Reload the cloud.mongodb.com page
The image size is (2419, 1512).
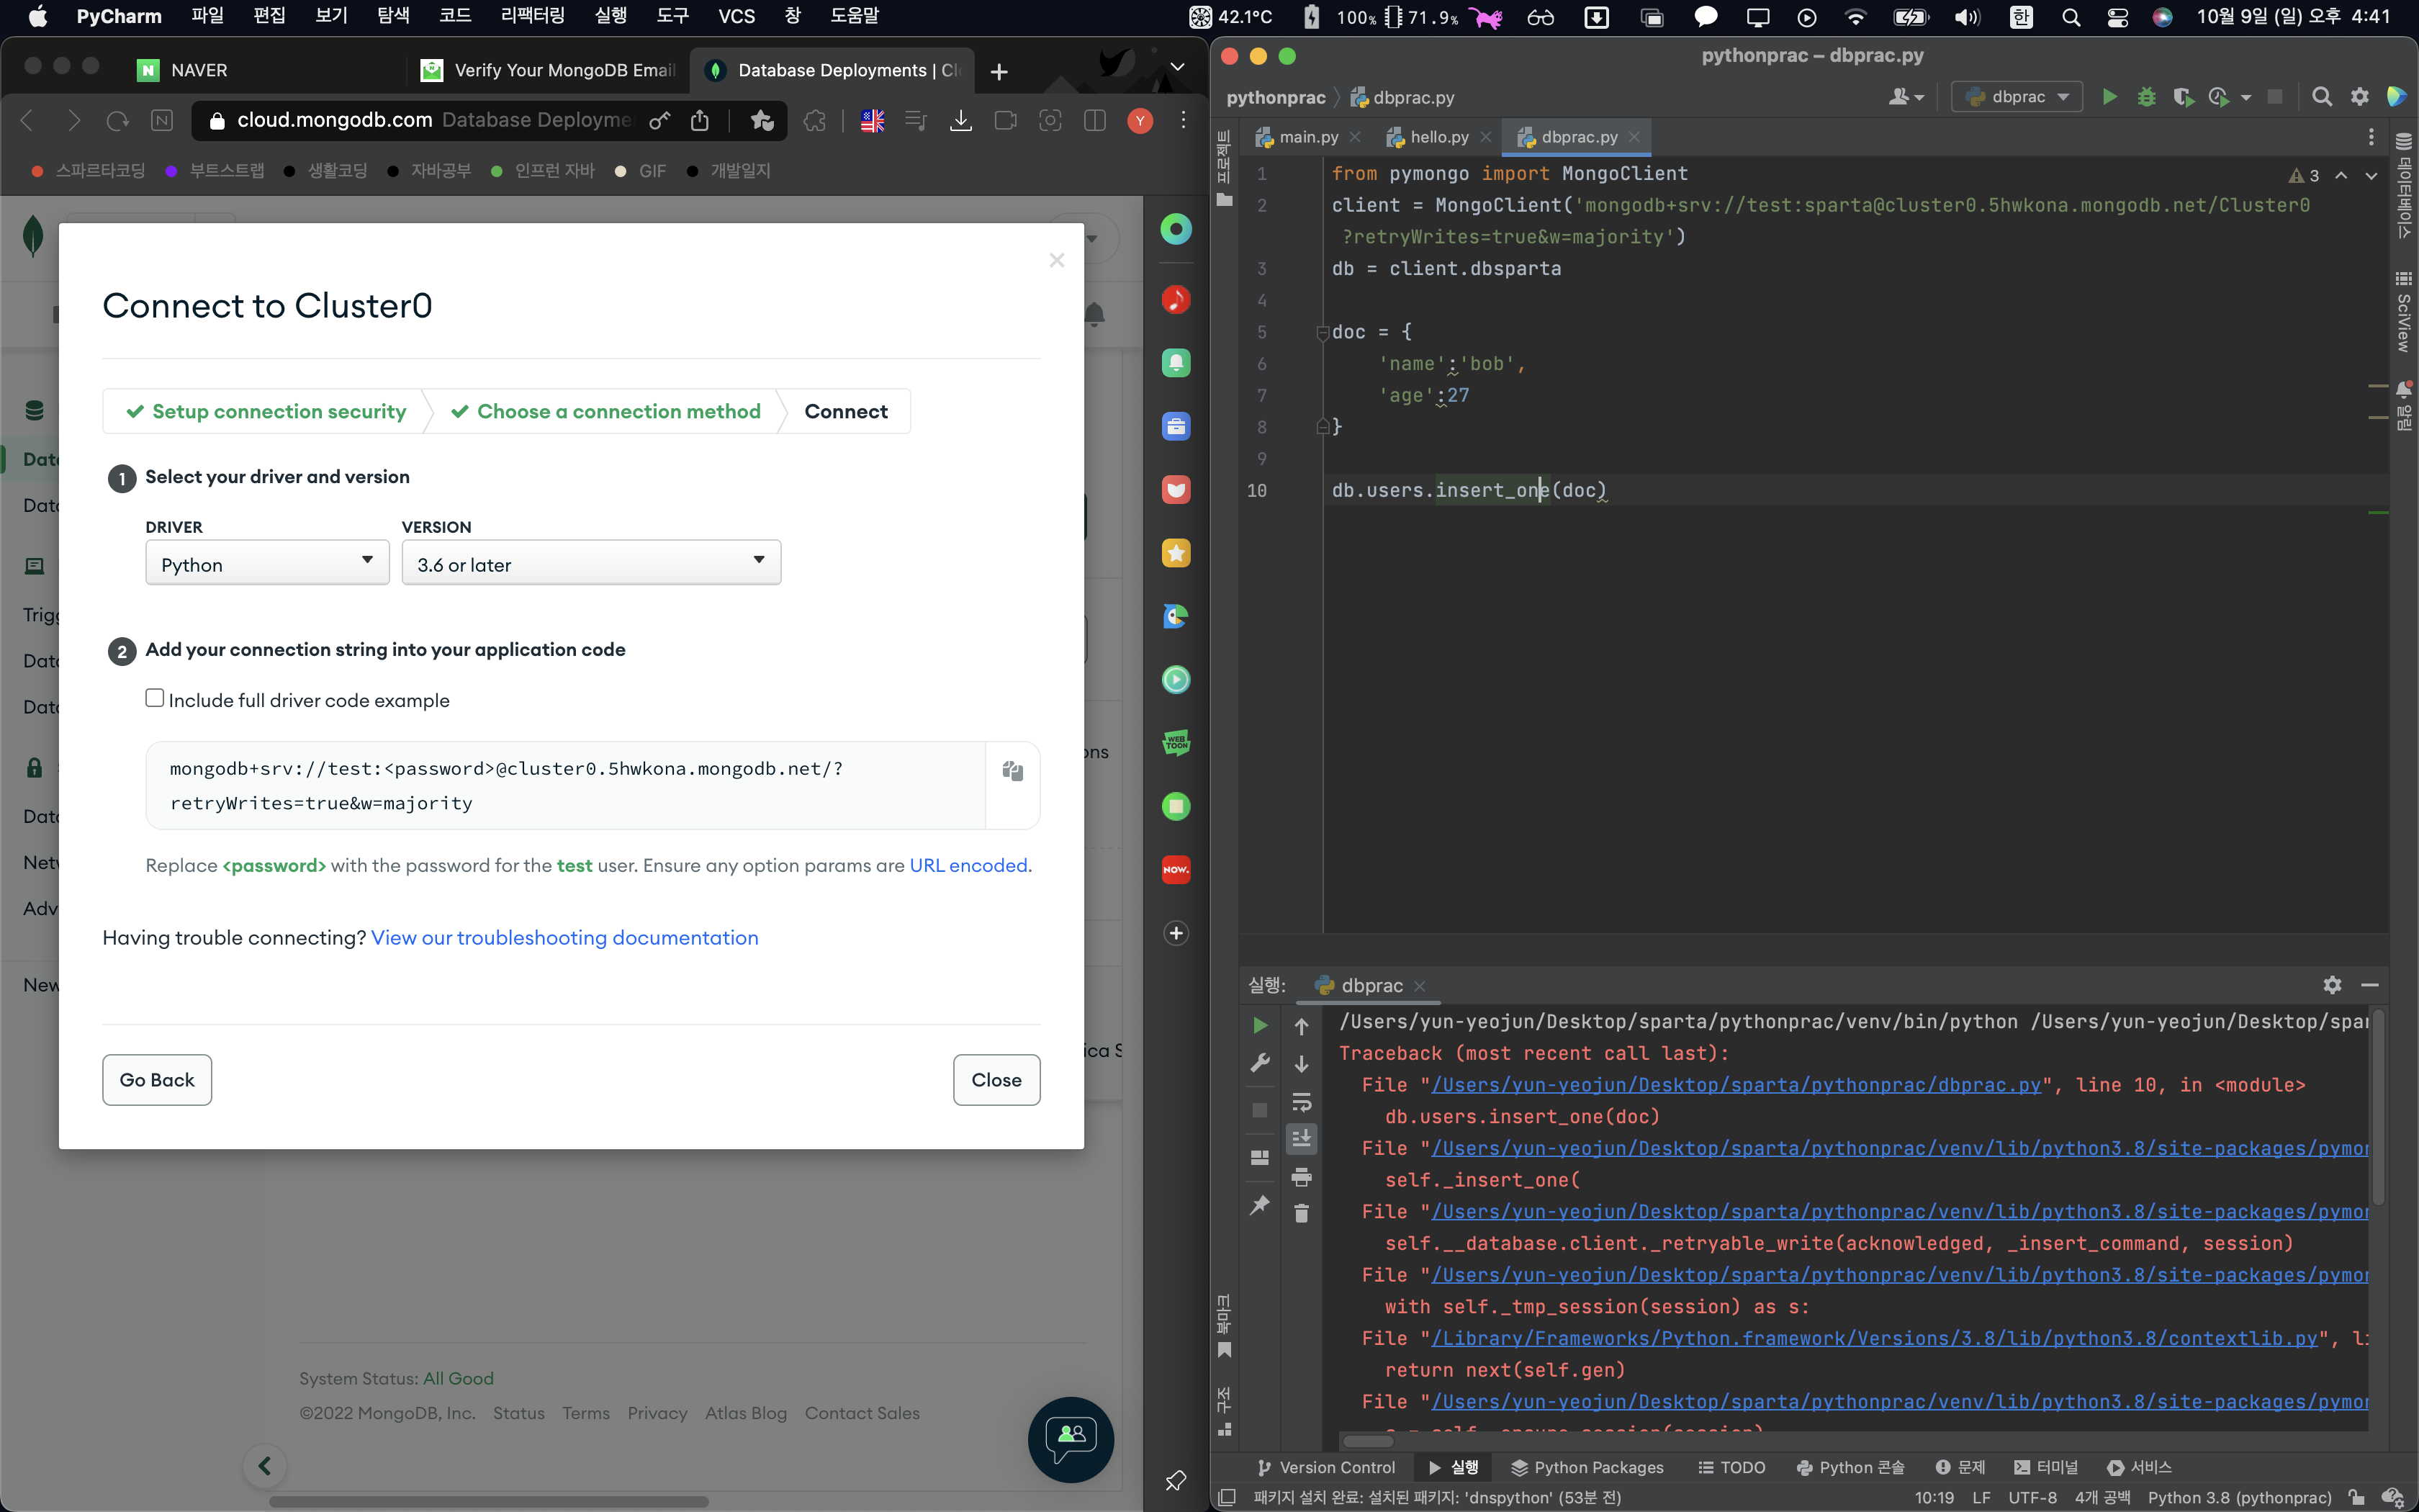click(117, 121)
